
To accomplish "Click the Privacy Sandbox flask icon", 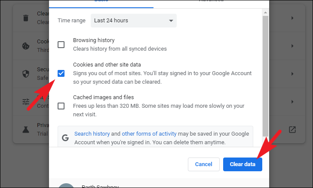I will 26,129.
